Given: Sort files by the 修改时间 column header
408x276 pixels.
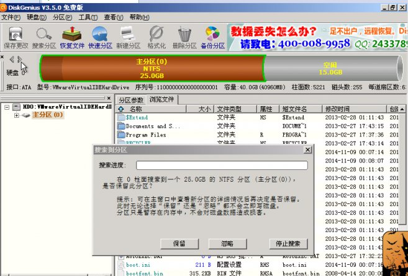Looking at the screenshot, I should [355, 109].
